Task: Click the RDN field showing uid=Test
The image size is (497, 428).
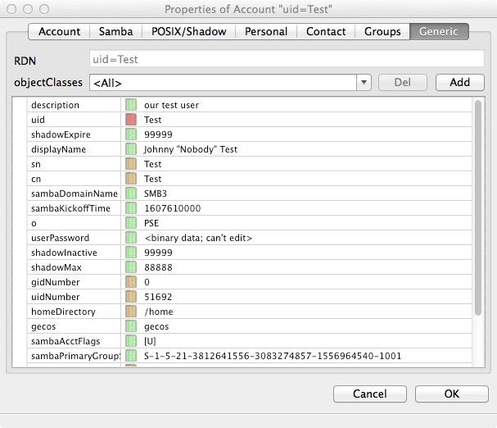Action: 287,59
